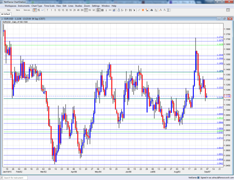Click the fit vertical scale icon
Screen dimensions: 234x180
tap(168, 10)
